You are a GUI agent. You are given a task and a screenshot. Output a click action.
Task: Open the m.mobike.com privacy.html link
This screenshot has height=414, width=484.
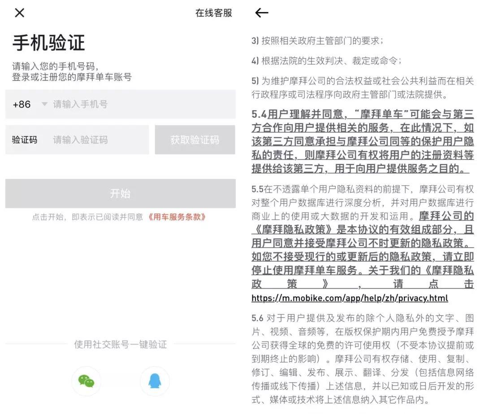(x=350, y=298)
